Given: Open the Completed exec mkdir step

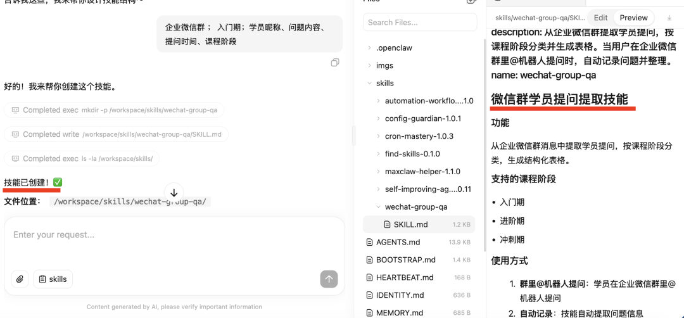Looking at the screenshot, I should 114,110.
